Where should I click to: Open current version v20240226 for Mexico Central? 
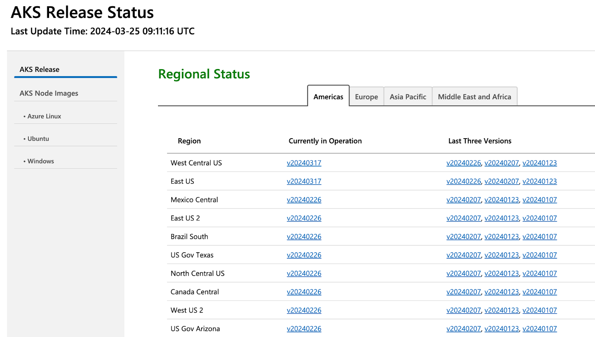pos(304,200)
